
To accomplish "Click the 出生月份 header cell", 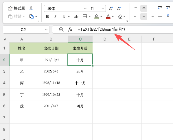I will pos(80,48).
